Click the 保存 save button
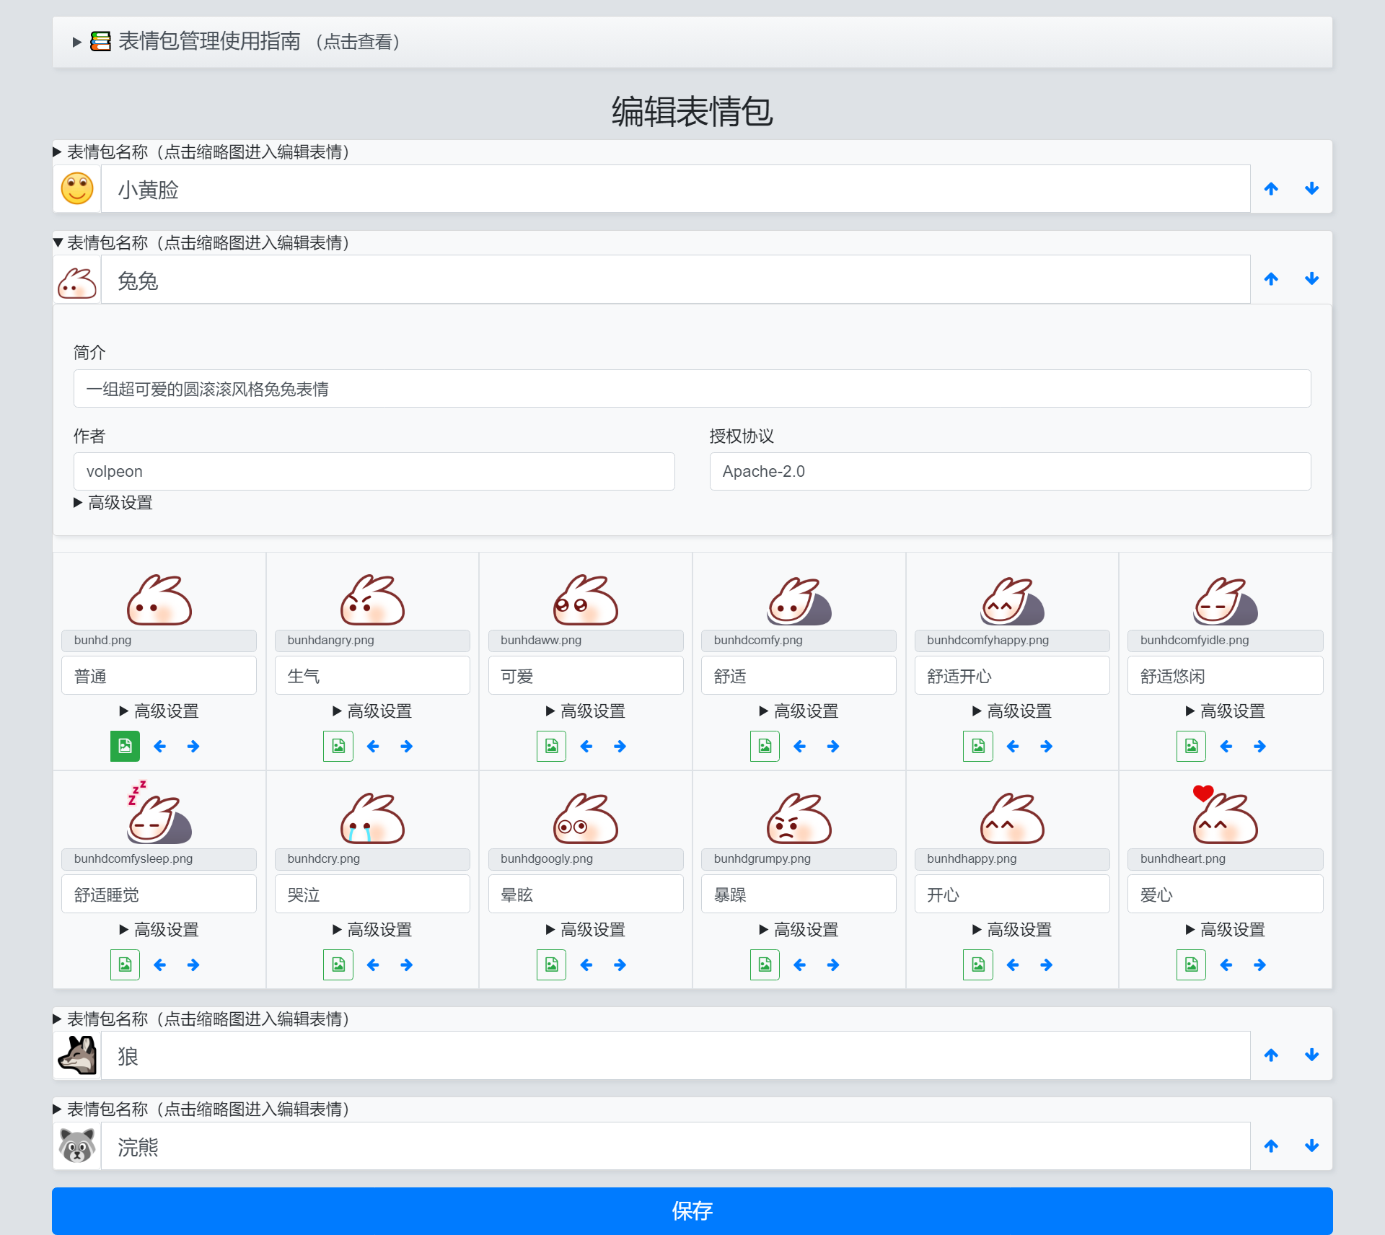1385x1235 pixels. pyautogui.click(x=692, y=1210)
